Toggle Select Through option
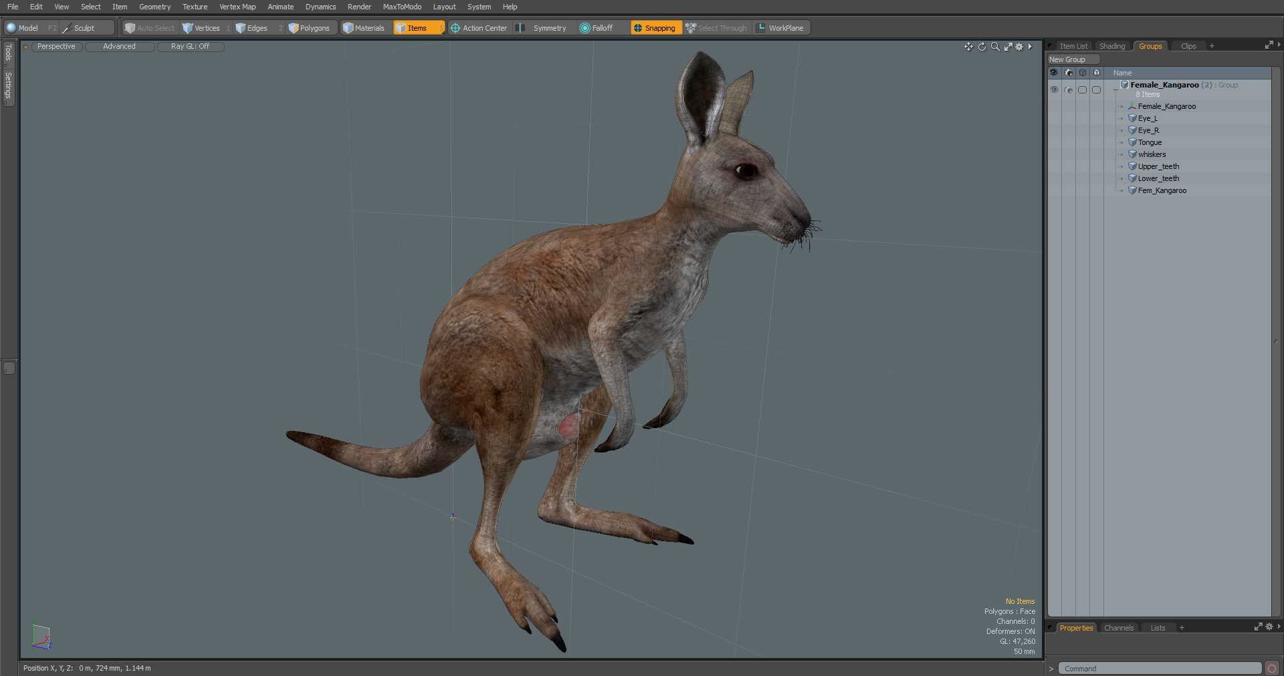Image resolution: width=1284 pixels, height=676 pixels. [x=717, y=28]
